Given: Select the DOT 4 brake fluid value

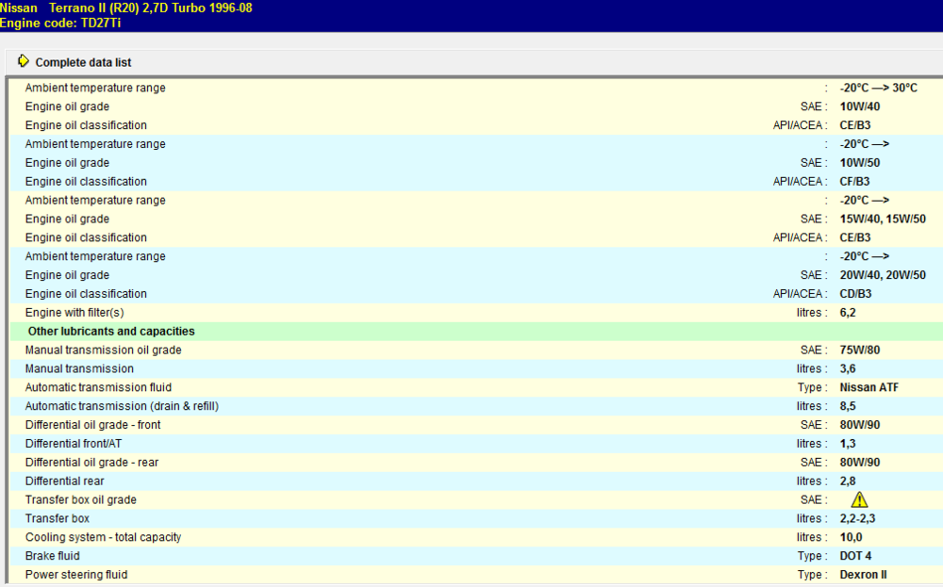Looking at the screenshot, I should pos(855,556).
